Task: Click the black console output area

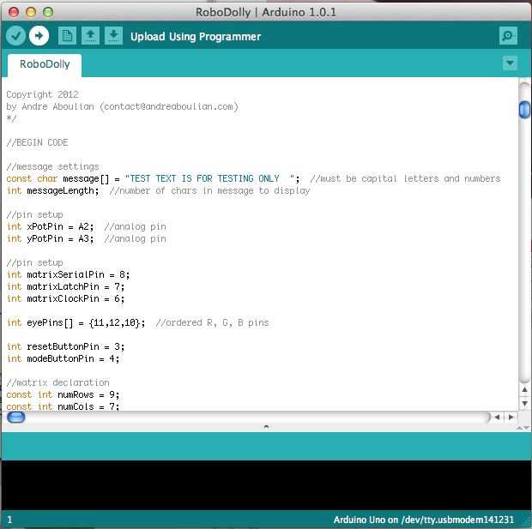Action: pyautogui.click(x=266, y=485)
